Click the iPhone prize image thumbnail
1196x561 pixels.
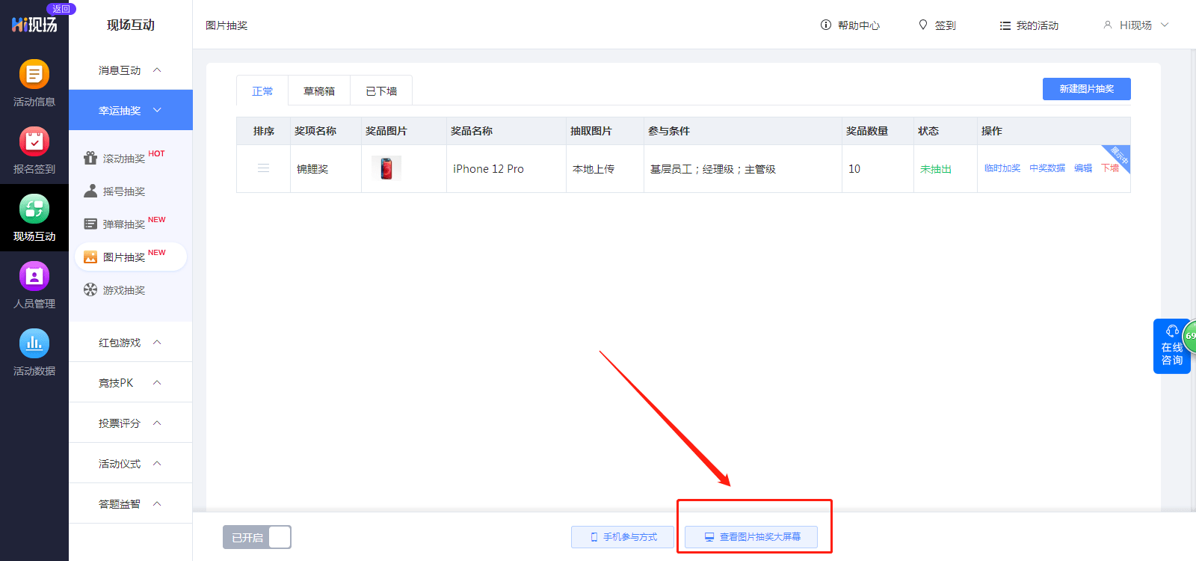point(386,168)
